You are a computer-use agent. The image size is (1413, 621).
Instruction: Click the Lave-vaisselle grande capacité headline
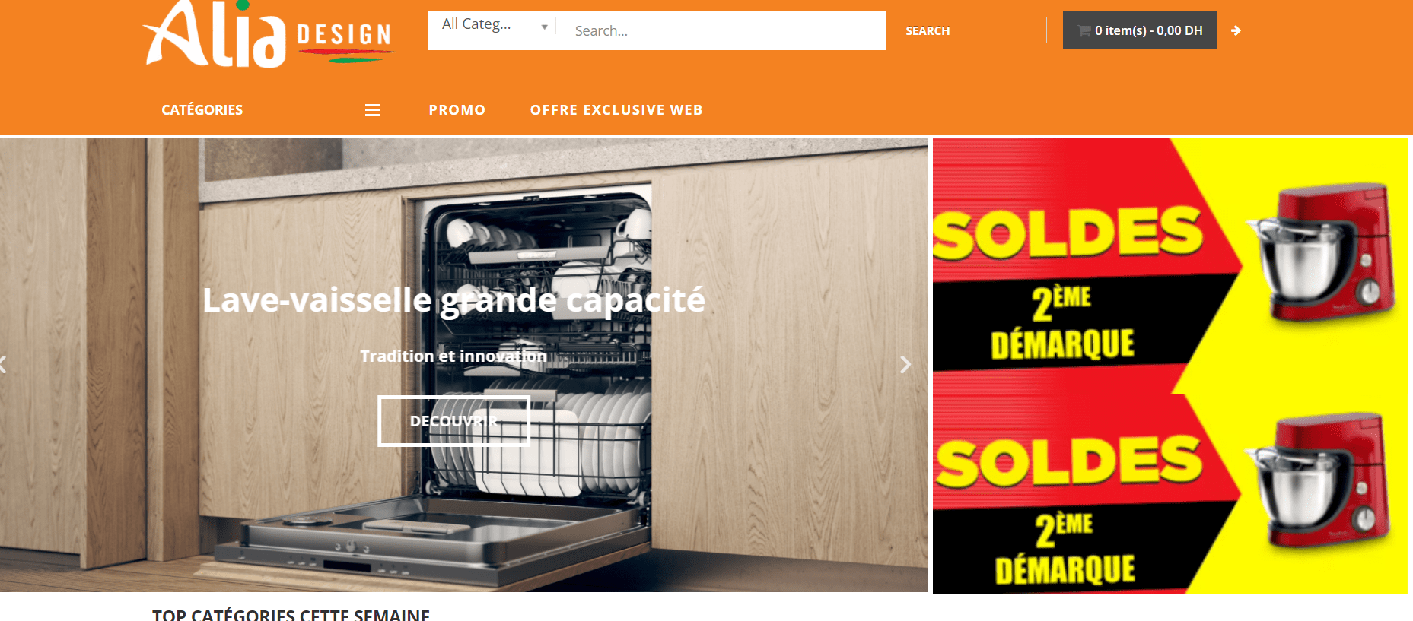pos(453,300)
